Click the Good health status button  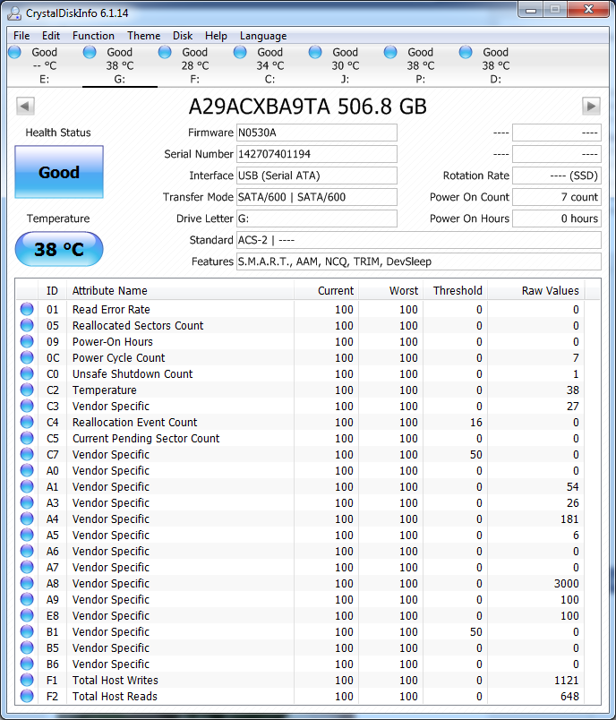(x=59, y=173)
